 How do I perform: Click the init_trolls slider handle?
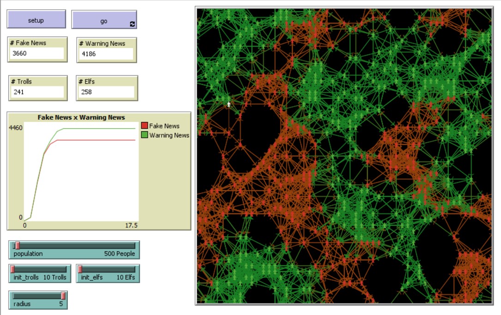[13, 269]
